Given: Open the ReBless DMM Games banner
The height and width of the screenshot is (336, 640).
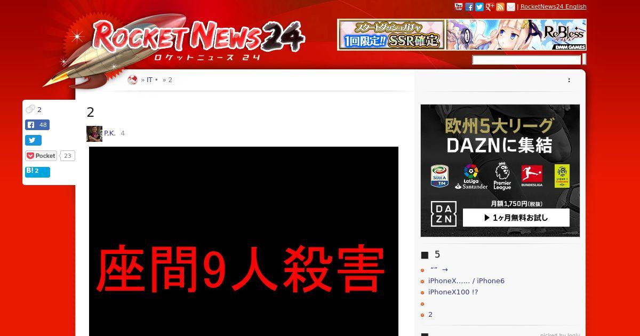Looking at the screenshot, I should (x=516, y=35).
